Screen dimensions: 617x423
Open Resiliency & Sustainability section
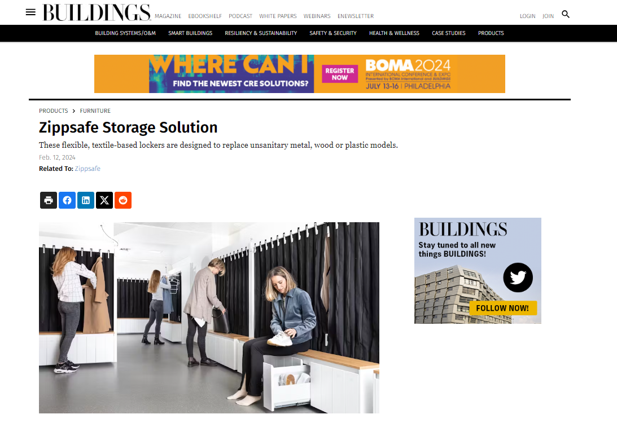(x=261, y=33)
